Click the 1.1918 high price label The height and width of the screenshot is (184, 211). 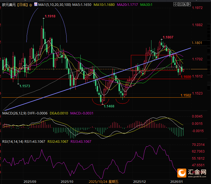50,16
